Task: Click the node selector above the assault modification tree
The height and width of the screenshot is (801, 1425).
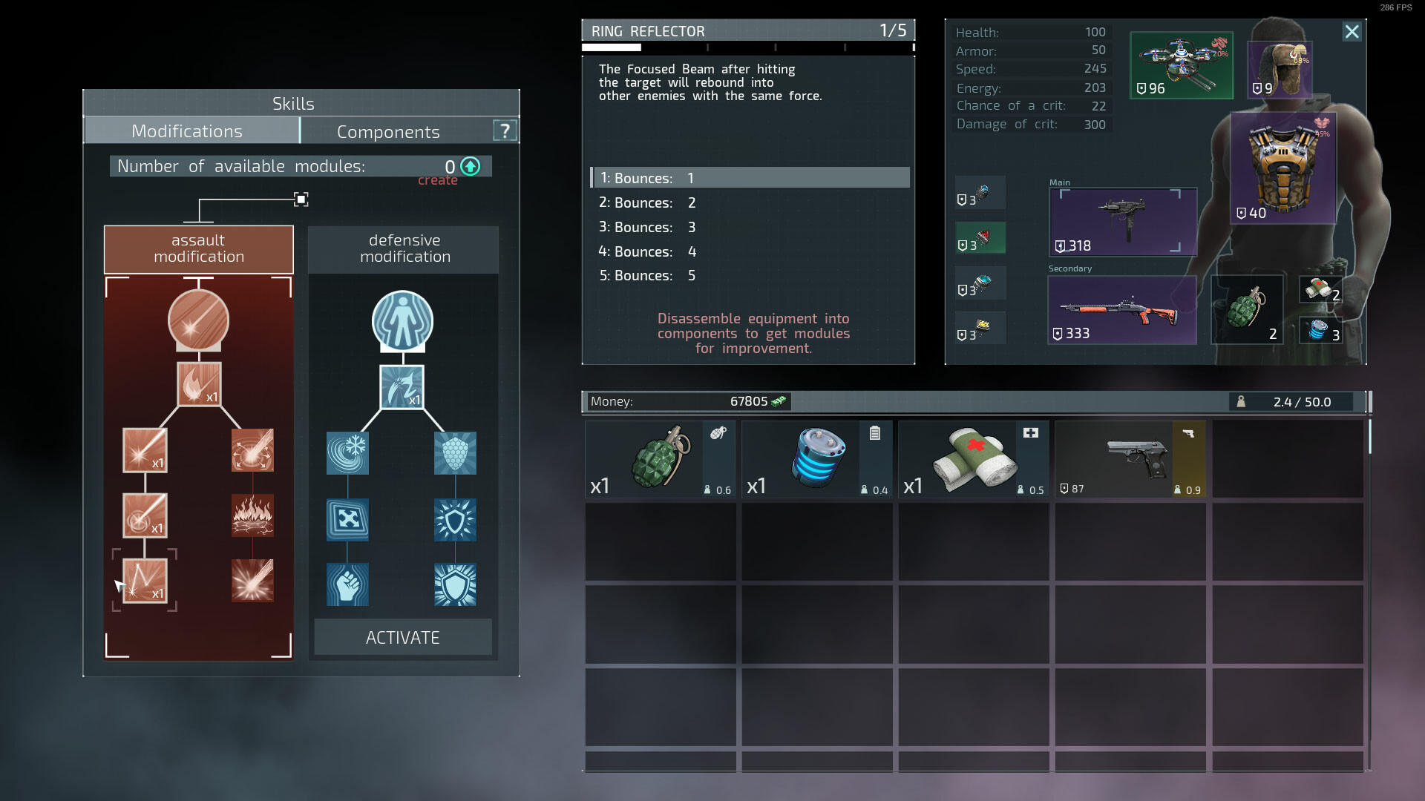Action: tap(300, 199)
